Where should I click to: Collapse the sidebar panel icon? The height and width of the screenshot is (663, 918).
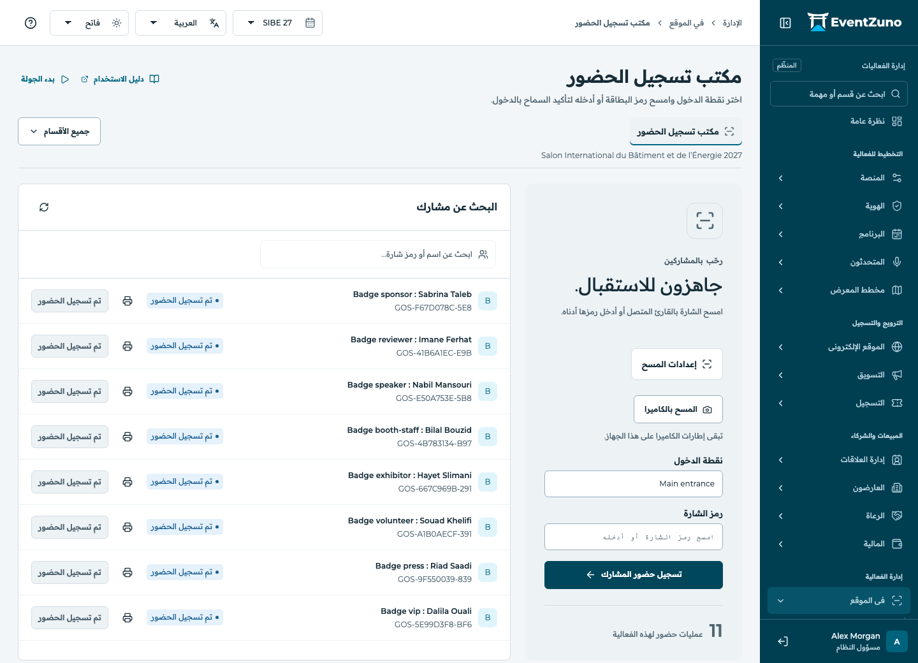point(785,23)
